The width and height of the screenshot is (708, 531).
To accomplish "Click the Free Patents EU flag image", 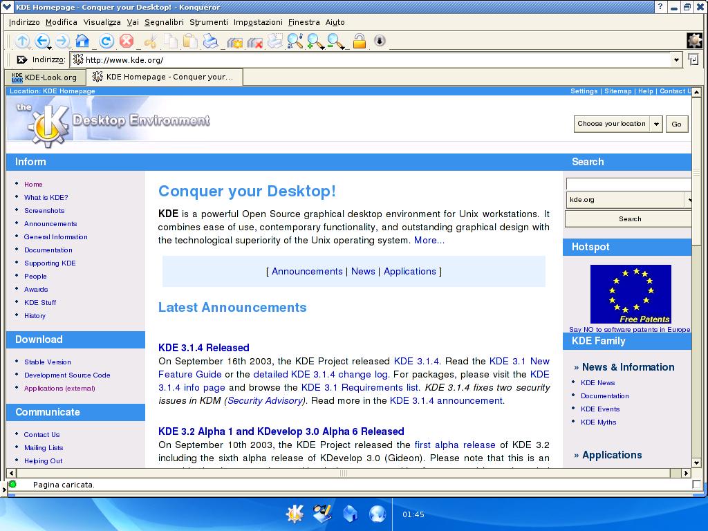I will [x=631, y=294].
